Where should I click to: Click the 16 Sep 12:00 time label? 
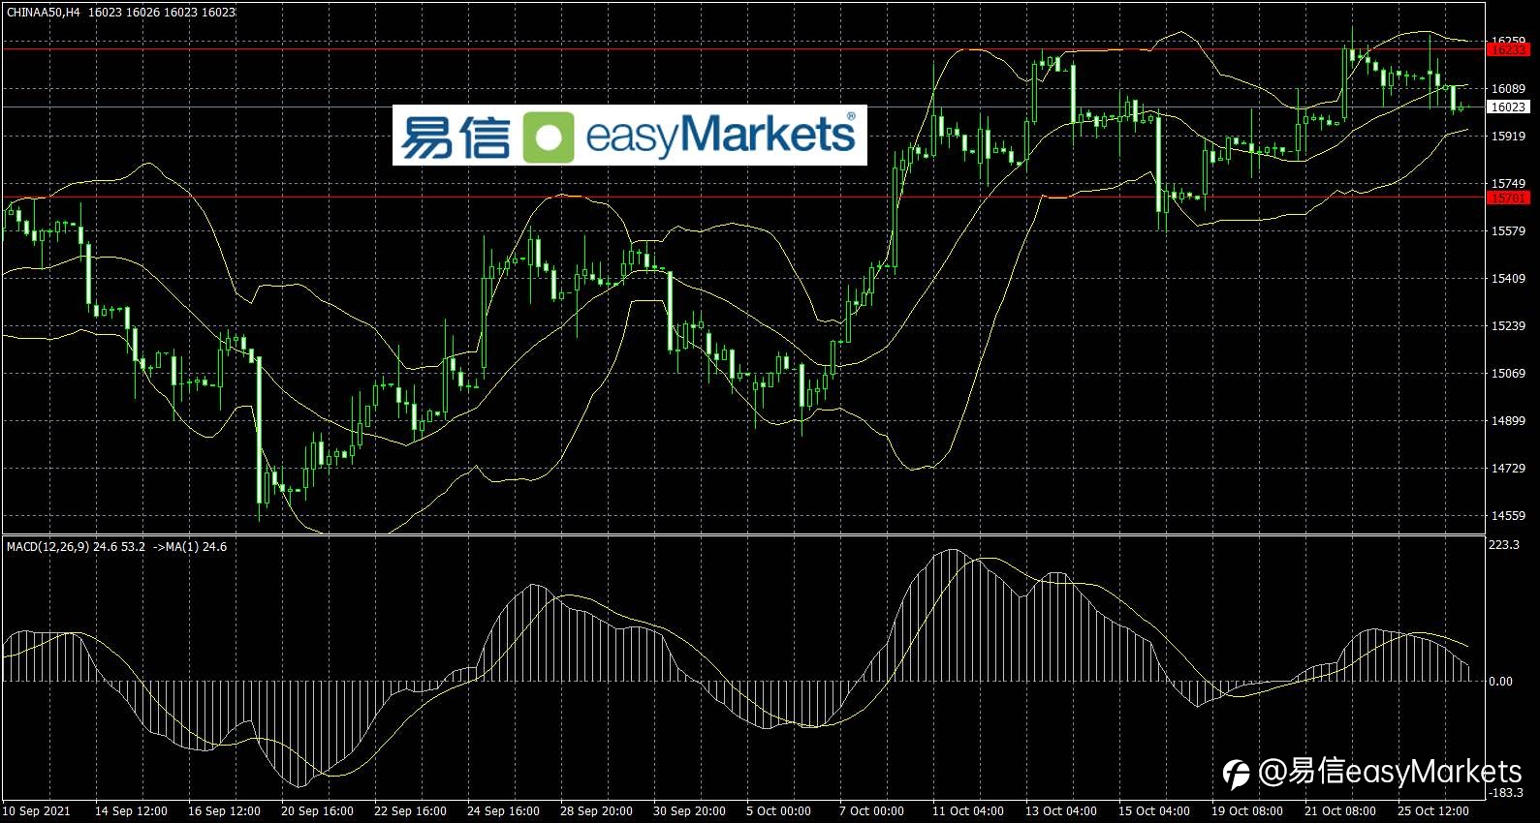click(224, 811)
